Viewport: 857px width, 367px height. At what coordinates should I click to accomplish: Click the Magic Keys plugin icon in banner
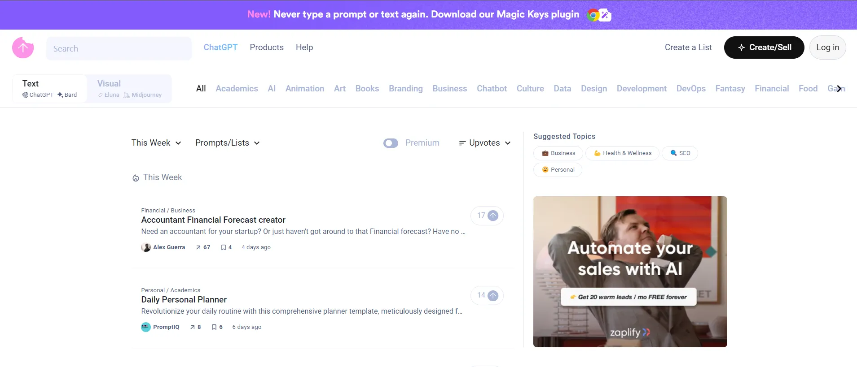pos(605,15)
